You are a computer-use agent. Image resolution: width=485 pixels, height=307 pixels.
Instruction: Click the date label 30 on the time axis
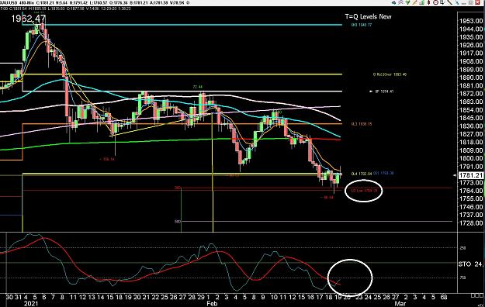(x=9, y=297)
